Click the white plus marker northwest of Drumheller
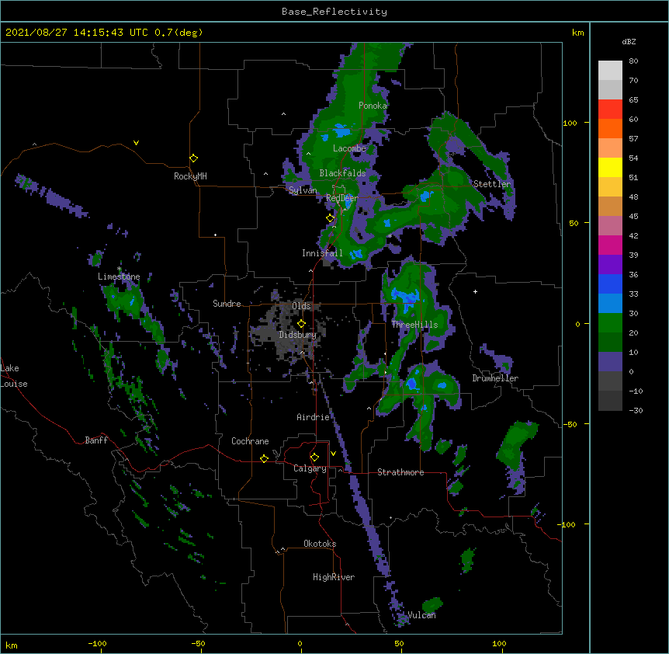The width and height of the screenshot is (669, 654). point(475,291)
